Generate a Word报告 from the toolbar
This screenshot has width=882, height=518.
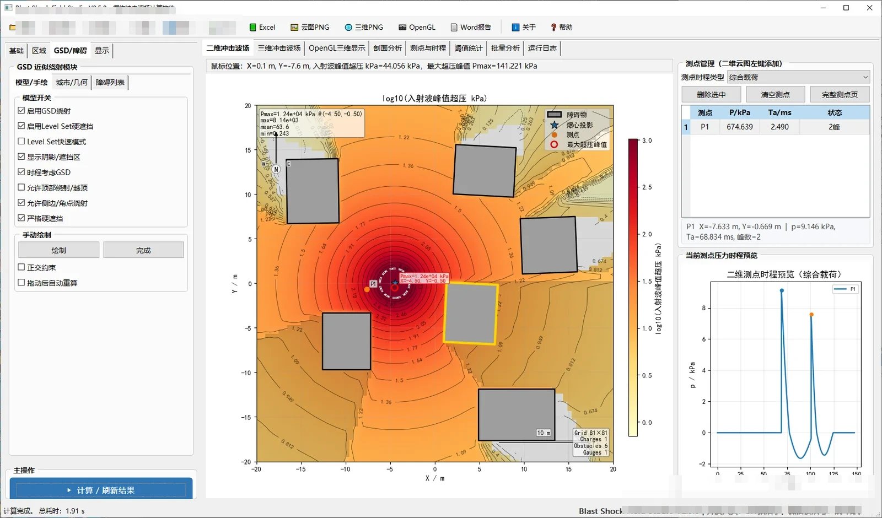471,27
